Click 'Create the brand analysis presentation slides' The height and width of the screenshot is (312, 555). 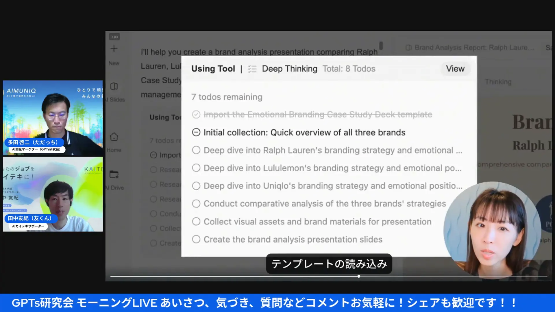pos(293,239)
